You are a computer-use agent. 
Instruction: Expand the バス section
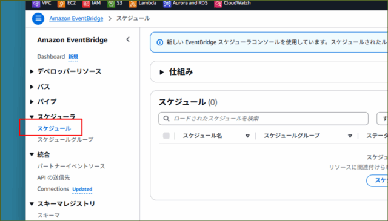(32, 87)
